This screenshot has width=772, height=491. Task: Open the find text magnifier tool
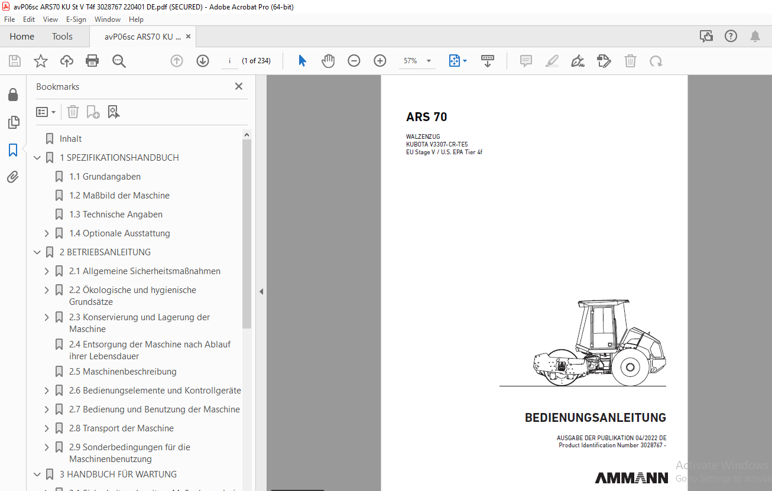tap(119, 61)
